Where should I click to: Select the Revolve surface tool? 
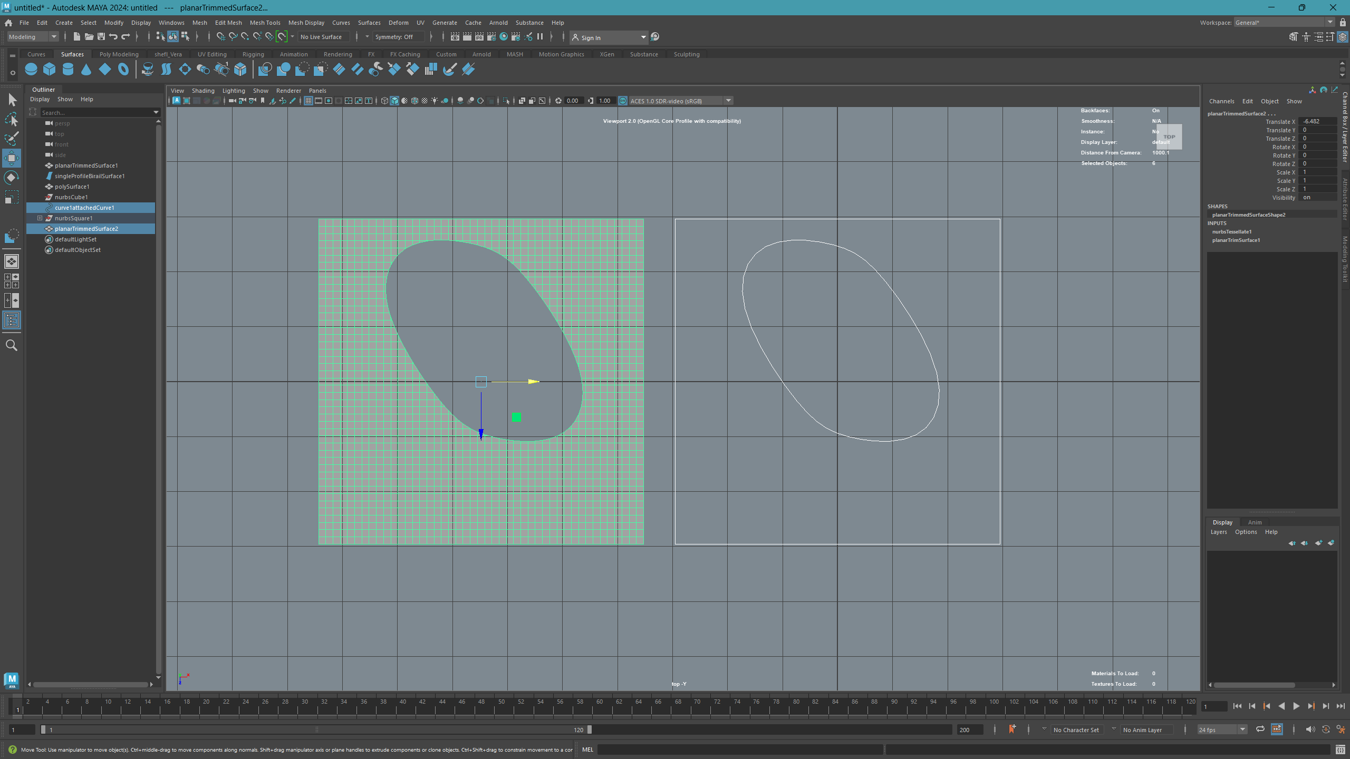(148, 69)
